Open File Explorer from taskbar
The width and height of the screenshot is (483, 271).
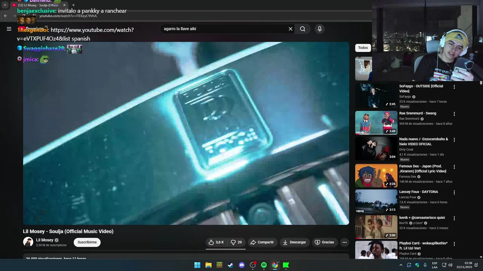point(208,265)
